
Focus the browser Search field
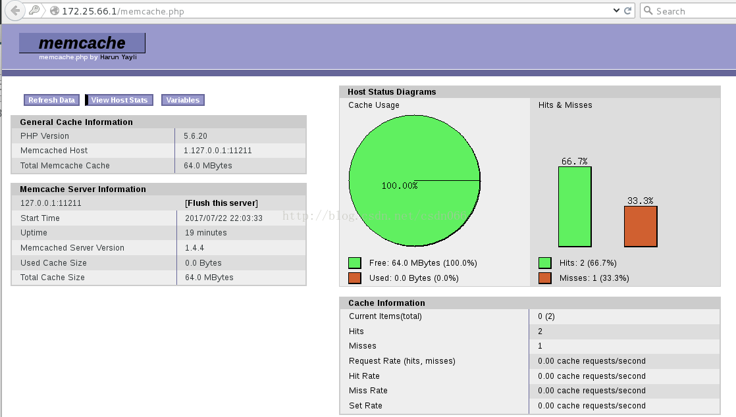click(688, 11)
